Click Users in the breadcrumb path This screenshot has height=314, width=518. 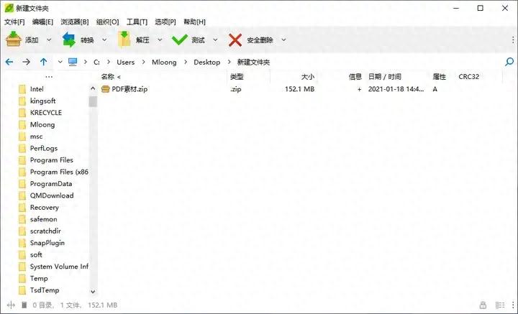pyautogui.click(x=125, y=62)
